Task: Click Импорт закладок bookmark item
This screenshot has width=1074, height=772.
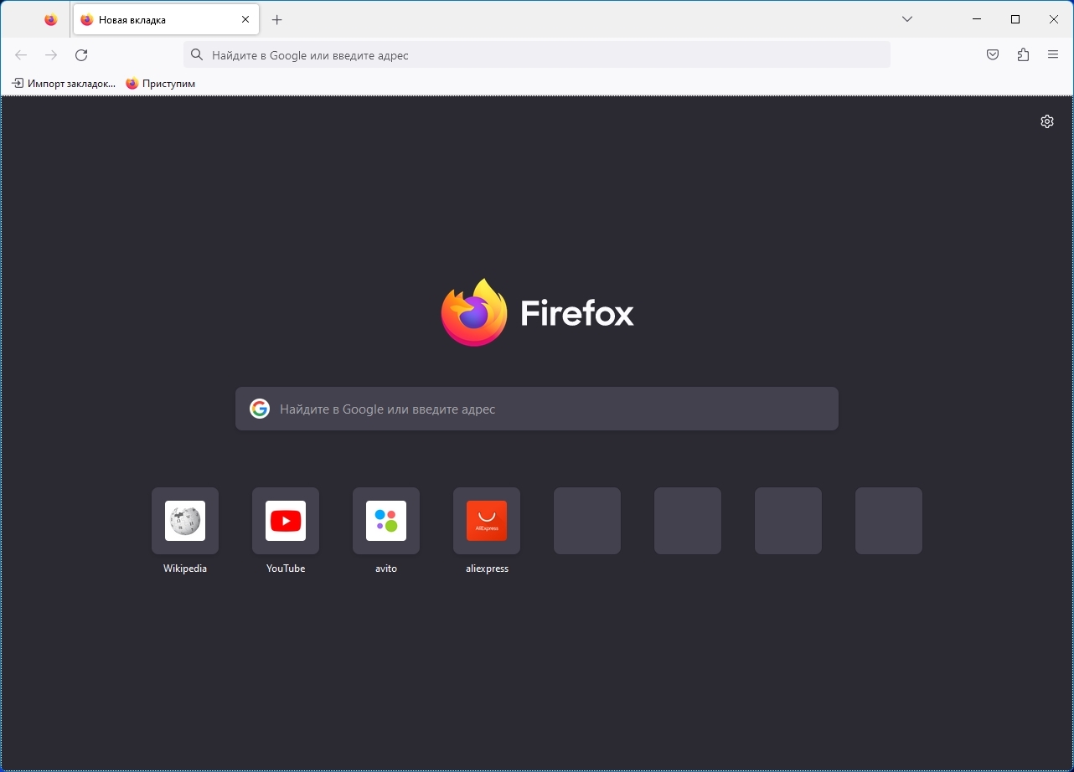Action: pos(64,84)
